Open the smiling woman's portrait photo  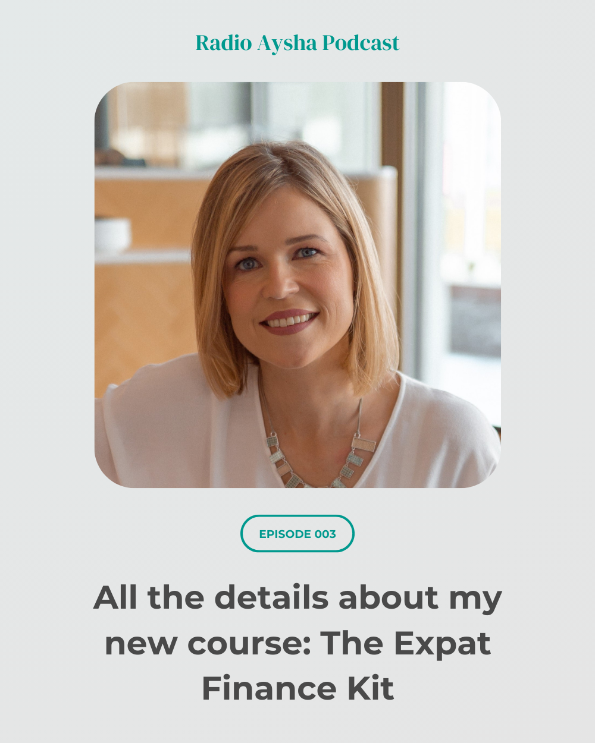pos(297,285)
